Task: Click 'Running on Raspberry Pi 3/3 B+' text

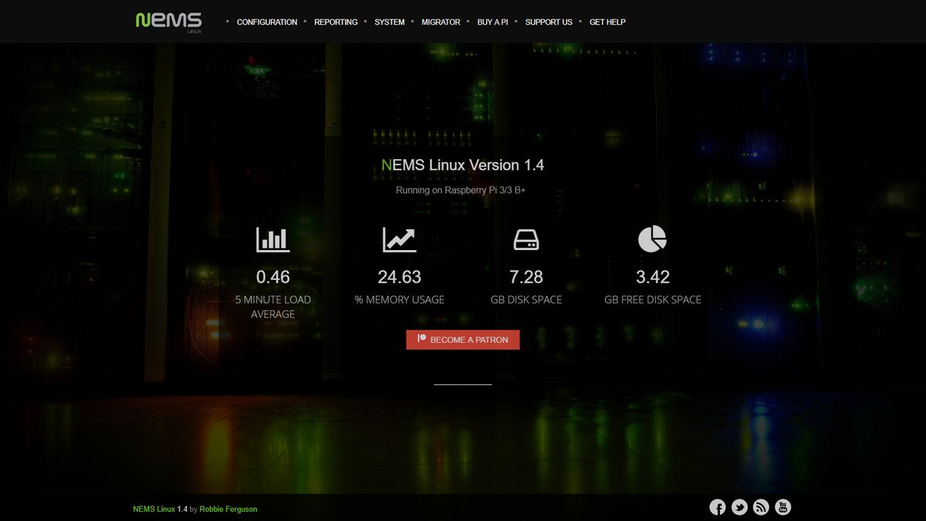Action: (x=461, y=190)
